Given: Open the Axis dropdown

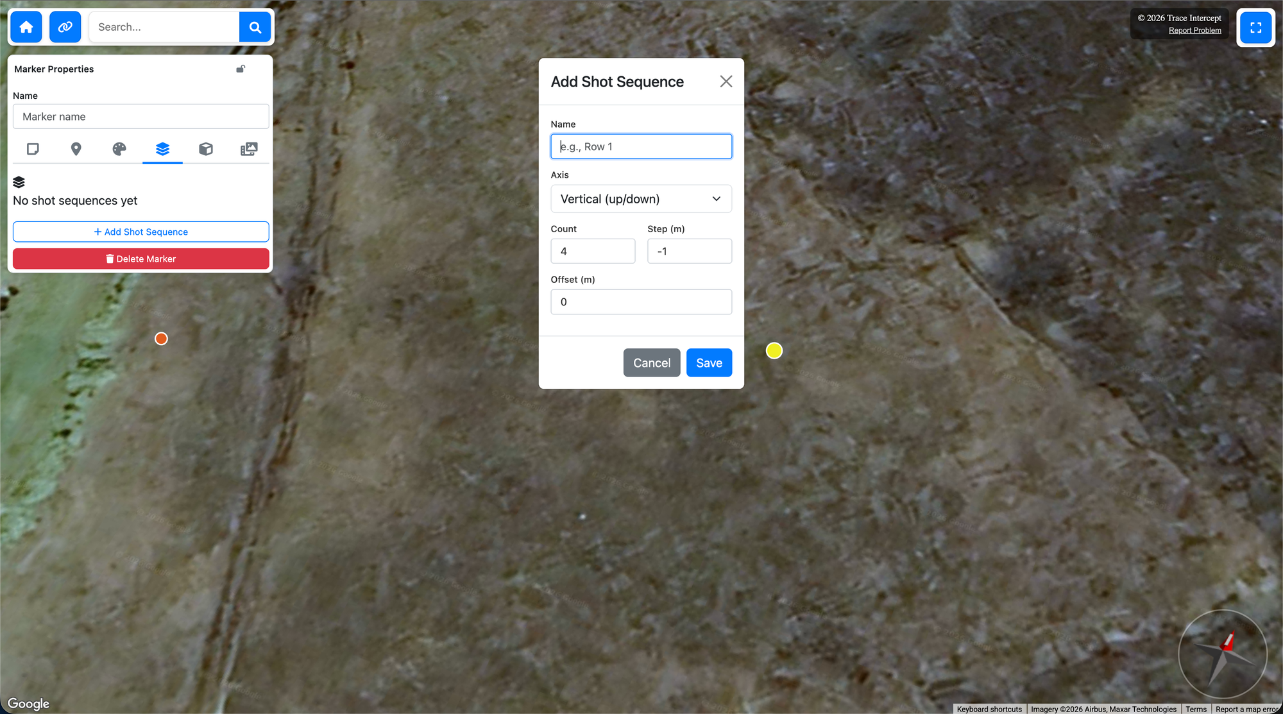Looking at the screenshot, I should 641,199.
